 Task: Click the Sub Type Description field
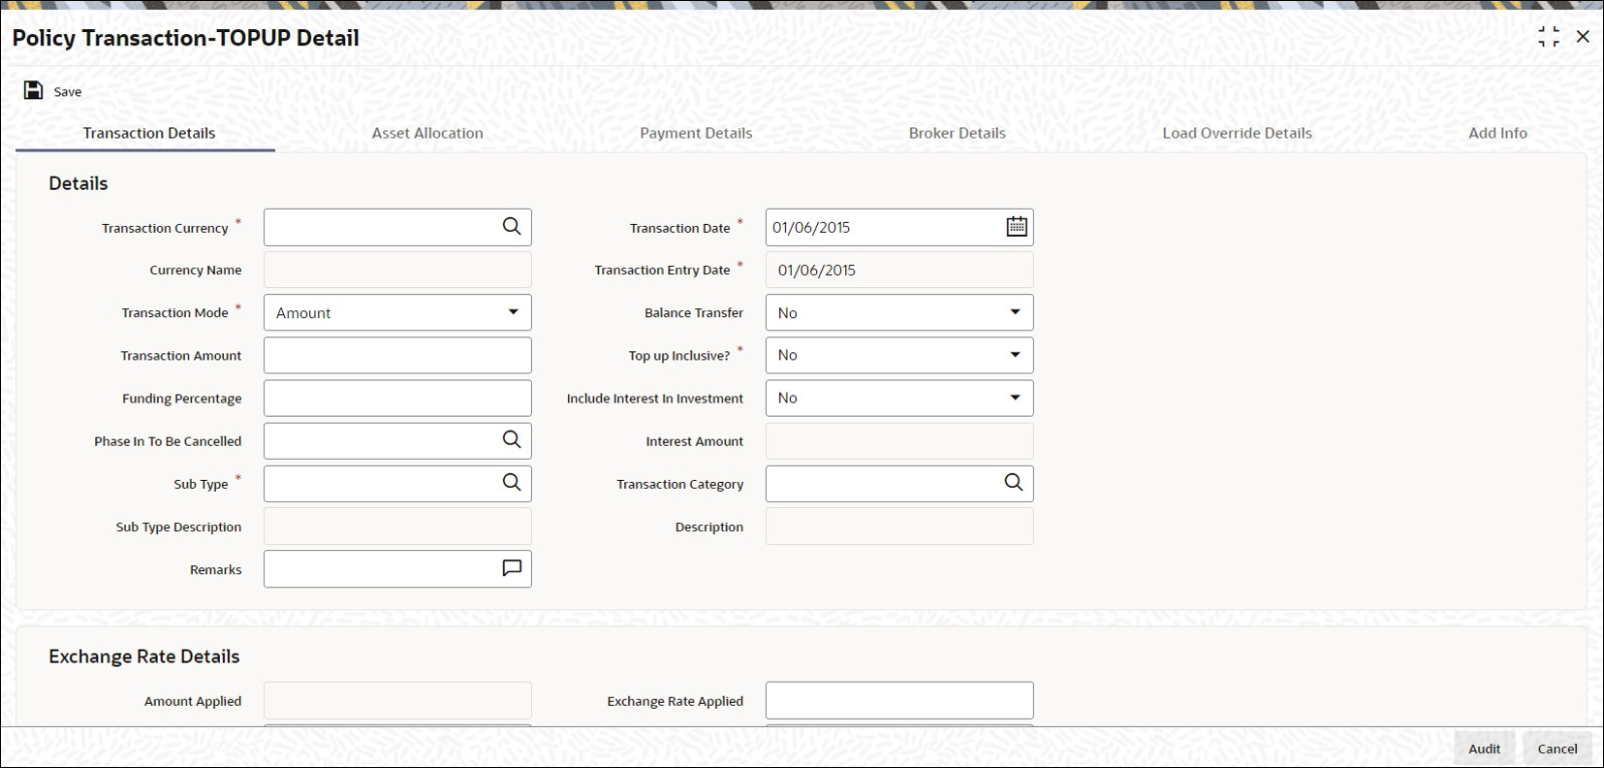pos(397,526)
